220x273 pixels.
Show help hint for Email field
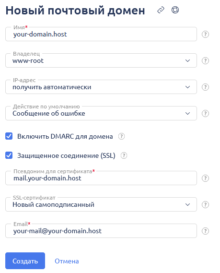pos(205,231)
